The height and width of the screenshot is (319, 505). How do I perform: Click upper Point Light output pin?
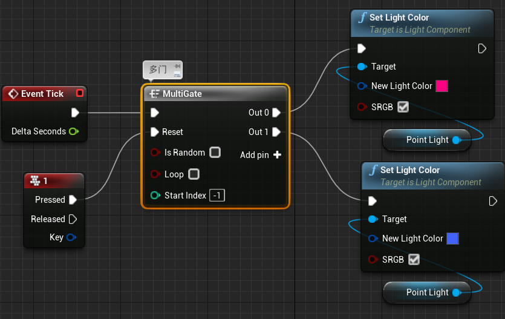(457, 140)
